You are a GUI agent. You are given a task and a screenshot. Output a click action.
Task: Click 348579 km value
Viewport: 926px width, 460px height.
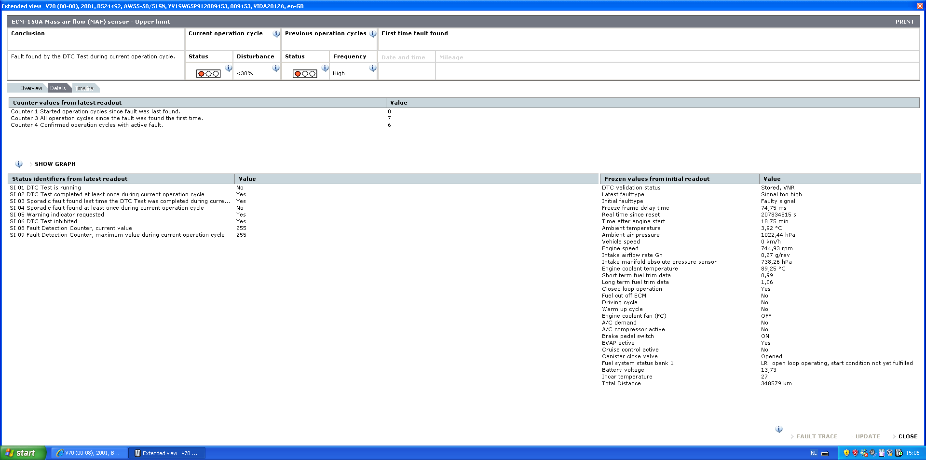(x=776, y=383)
